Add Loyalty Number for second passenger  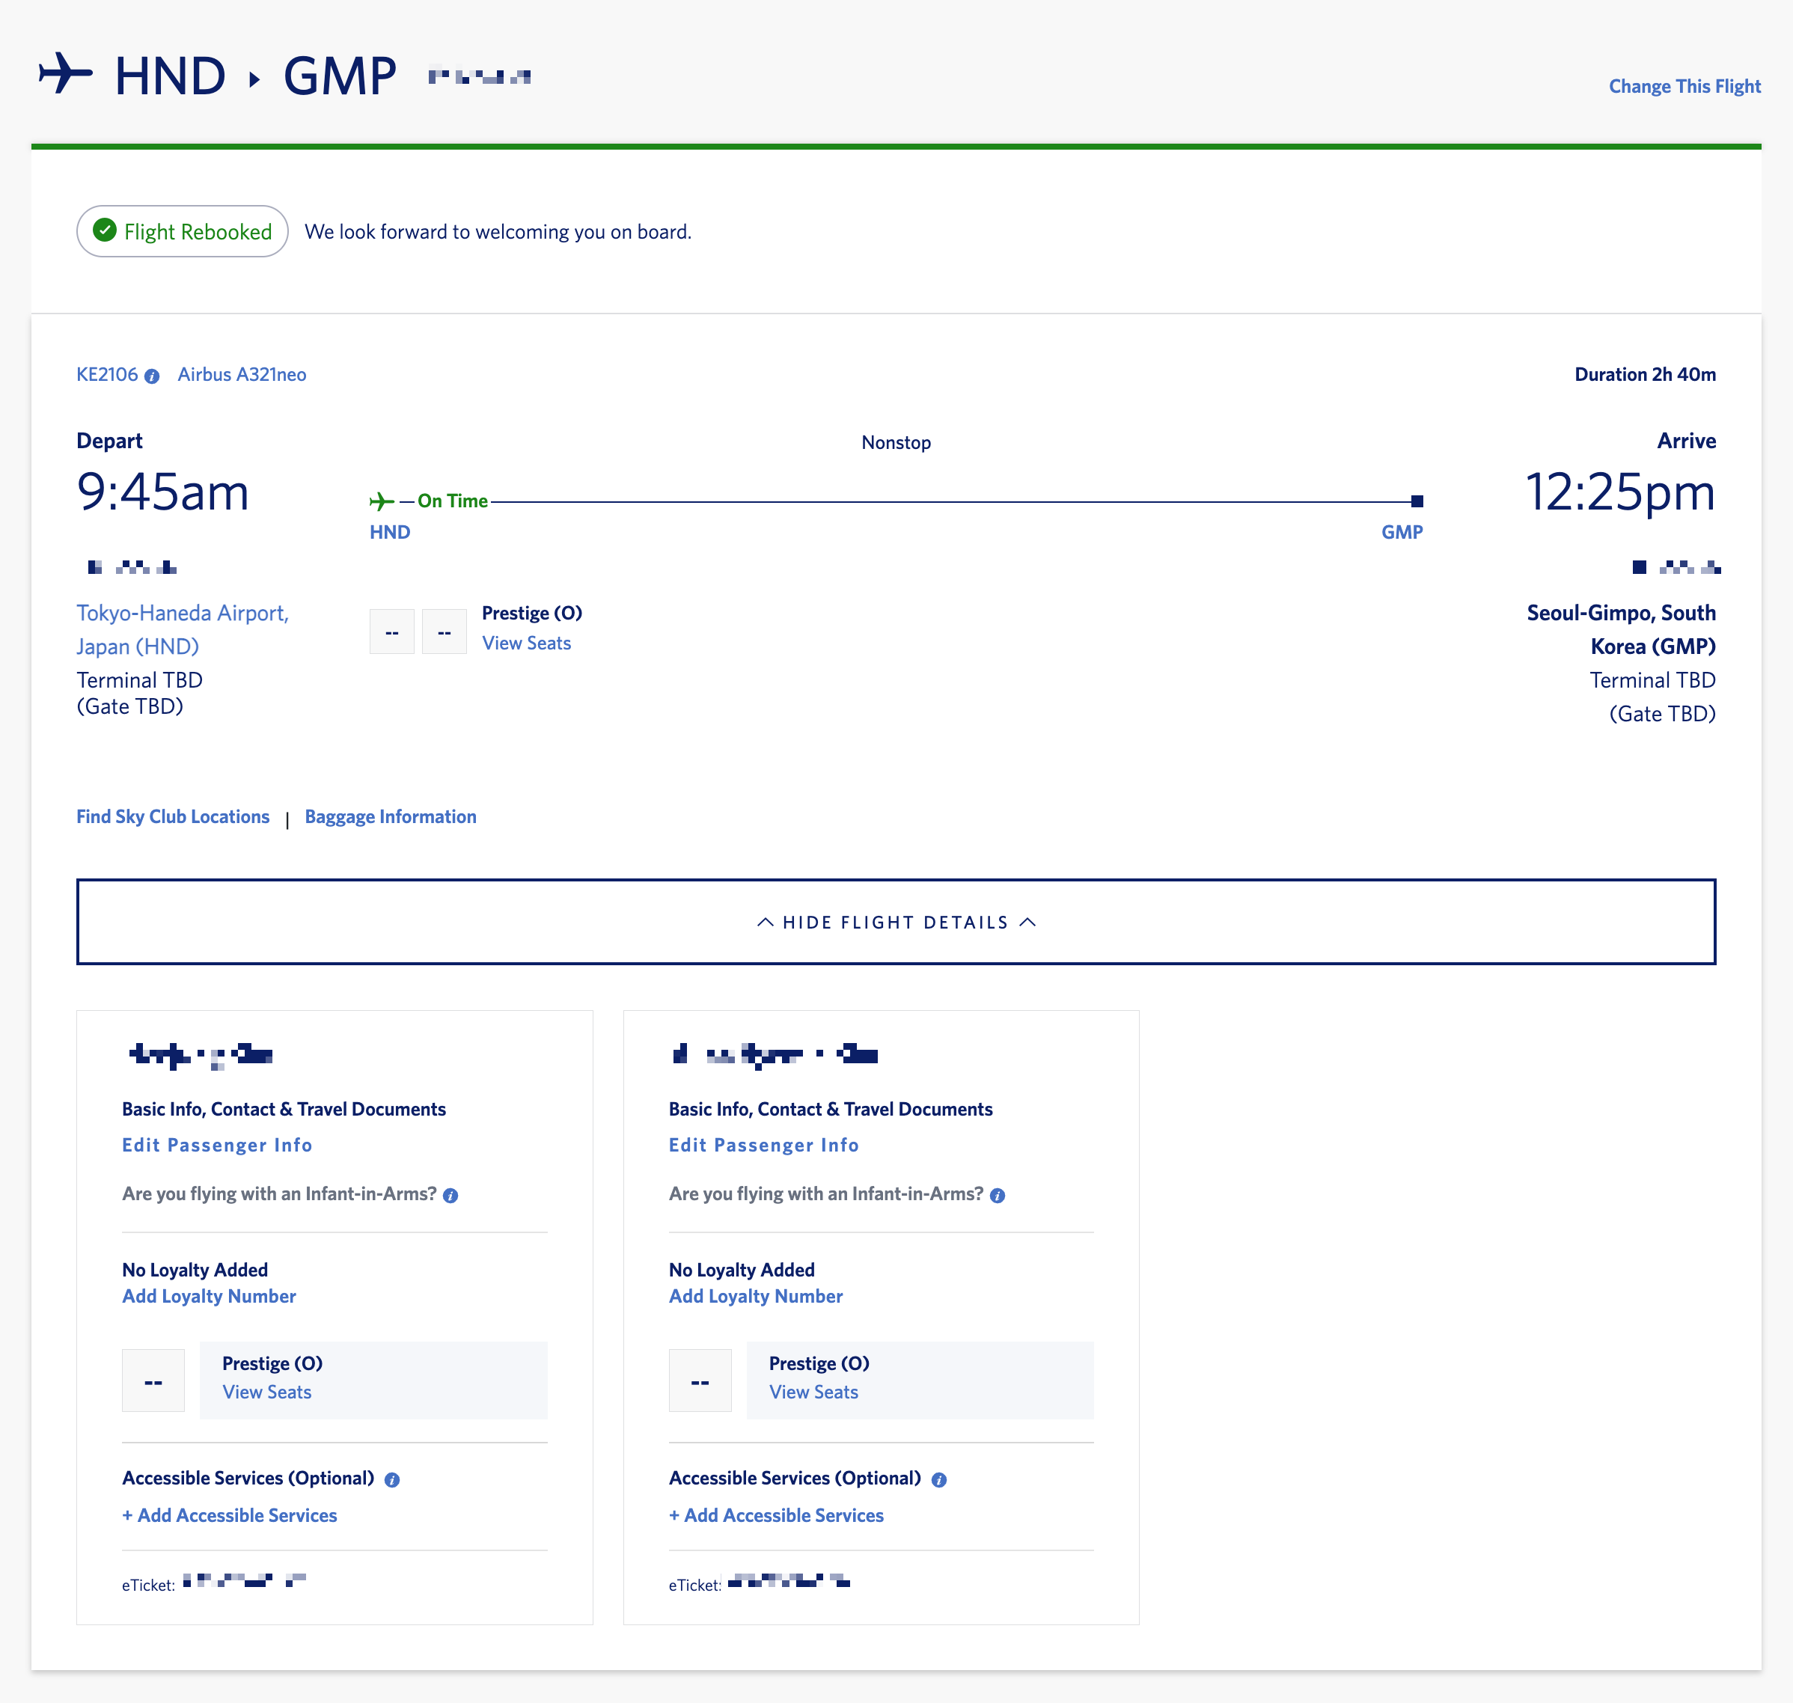(x=755, y=1295)
